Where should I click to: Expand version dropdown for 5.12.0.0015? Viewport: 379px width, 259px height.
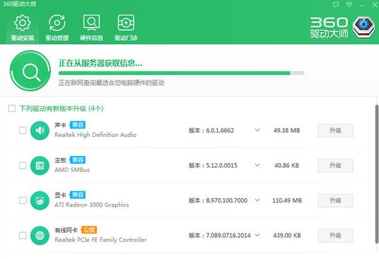tap(257, 165)
